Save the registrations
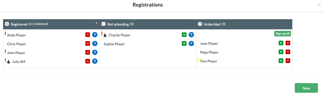 (306, 88)
